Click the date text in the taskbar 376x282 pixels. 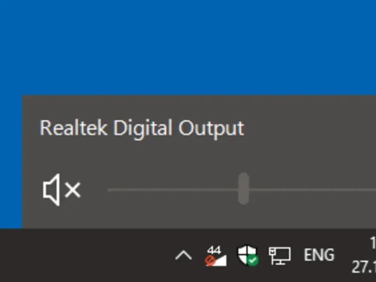point(365,267)
